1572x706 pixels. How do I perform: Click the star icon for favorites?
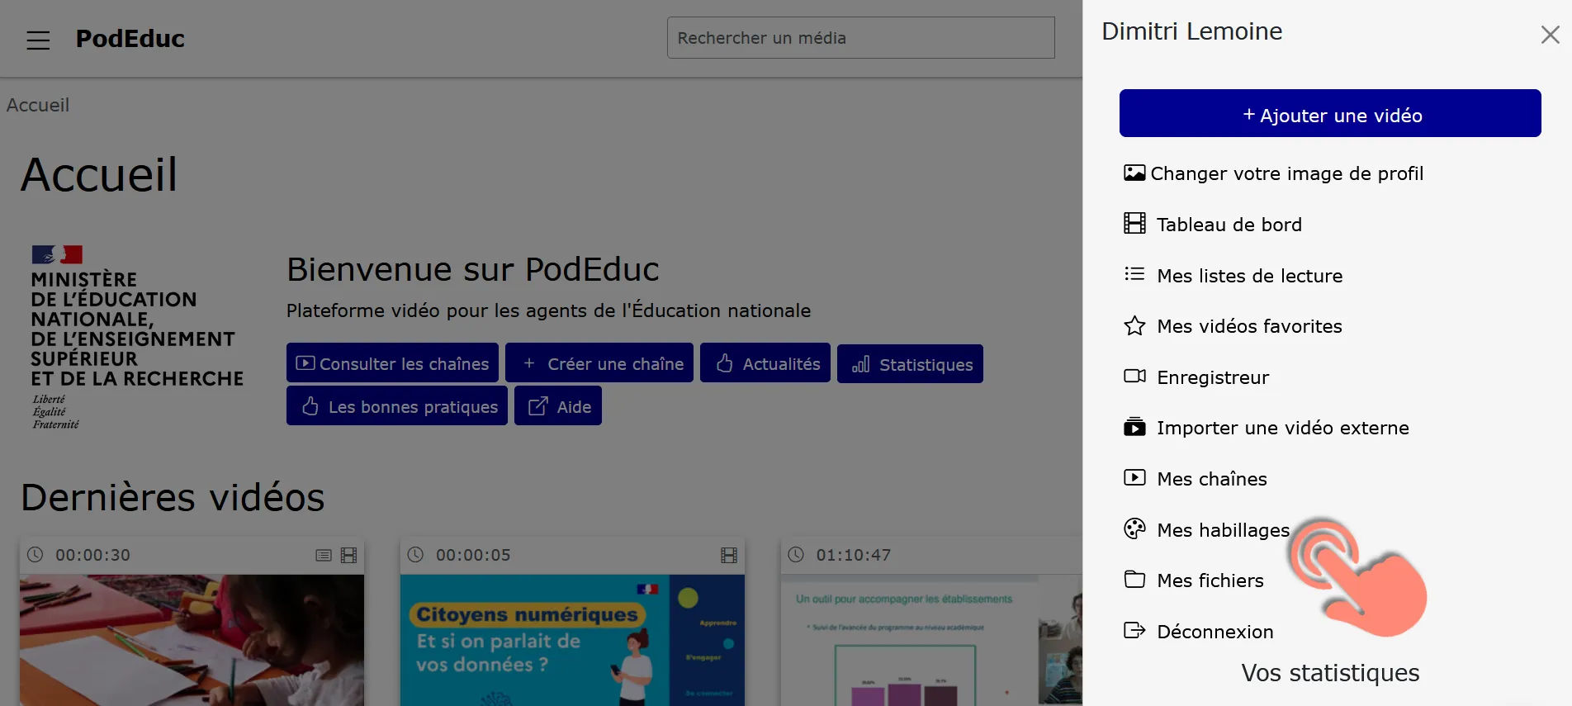tap(1134, 325)
